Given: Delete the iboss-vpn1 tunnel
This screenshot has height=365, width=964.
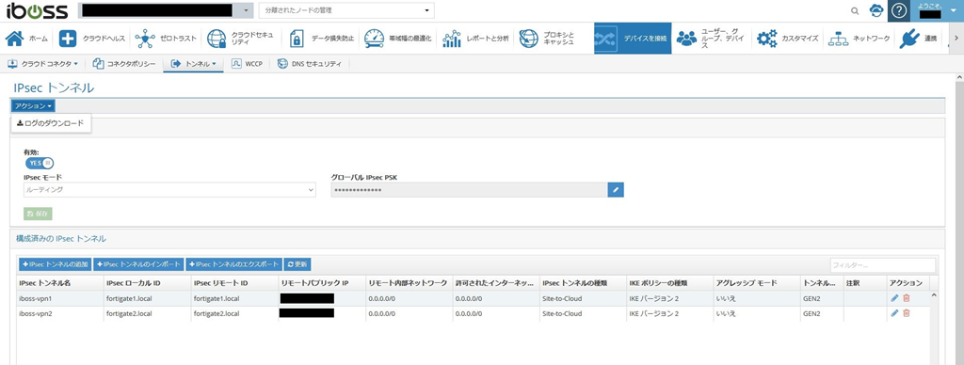Looking at the screenshot, I should coord(907,298).
